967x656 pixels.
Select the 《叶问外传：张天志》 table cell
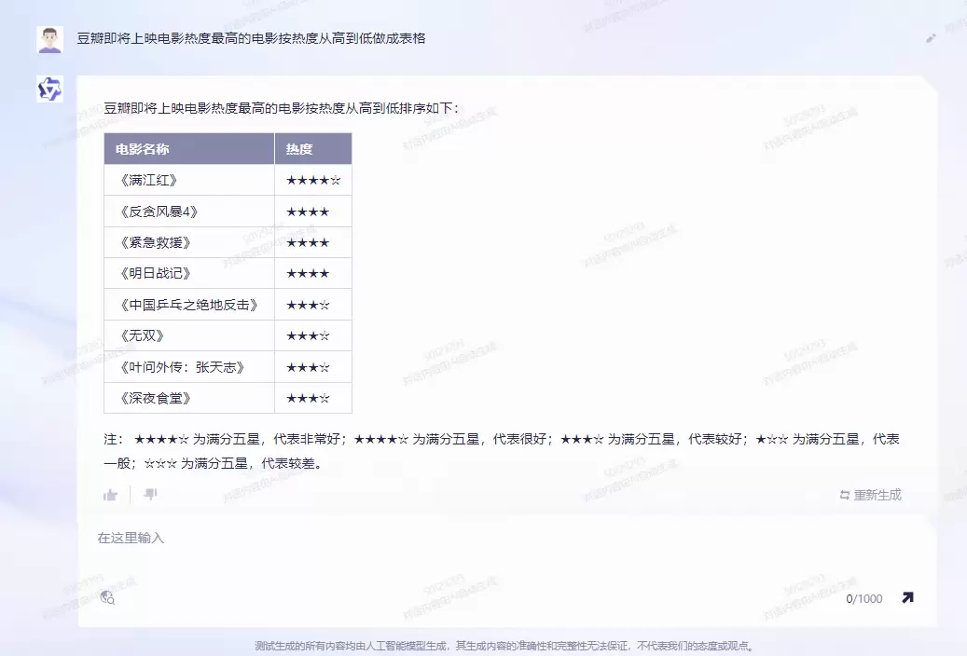[x=189, y=367]
